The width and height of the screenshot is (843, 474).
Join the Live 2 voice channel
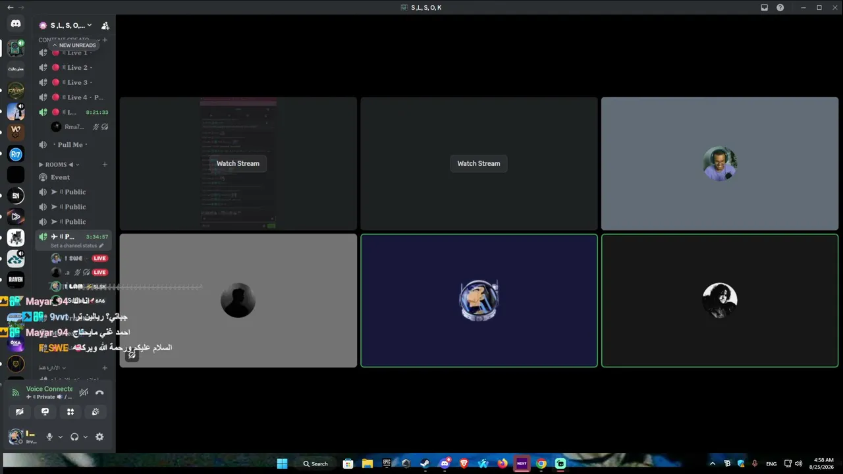pos(72,67)
